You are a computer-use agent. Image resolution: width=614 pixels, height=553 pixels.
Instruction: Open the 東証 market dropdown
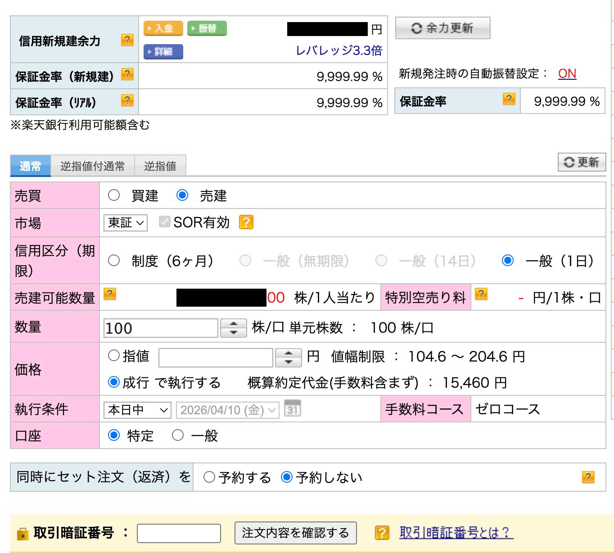click(126, 223)
